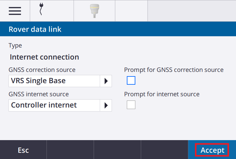Click the Rover data link title bar
The image size is (236, 159).
[118, 29]
